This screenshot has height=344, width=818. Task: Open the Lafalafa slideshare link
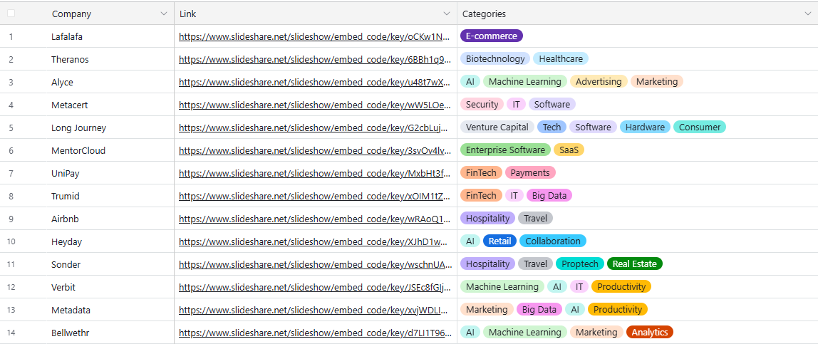point(314,36)
